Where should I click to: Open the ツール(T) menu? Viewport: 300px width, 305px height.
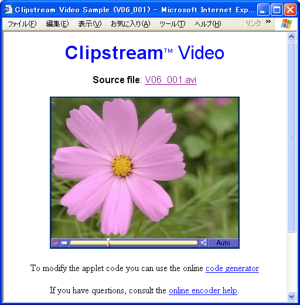point(172,24)
